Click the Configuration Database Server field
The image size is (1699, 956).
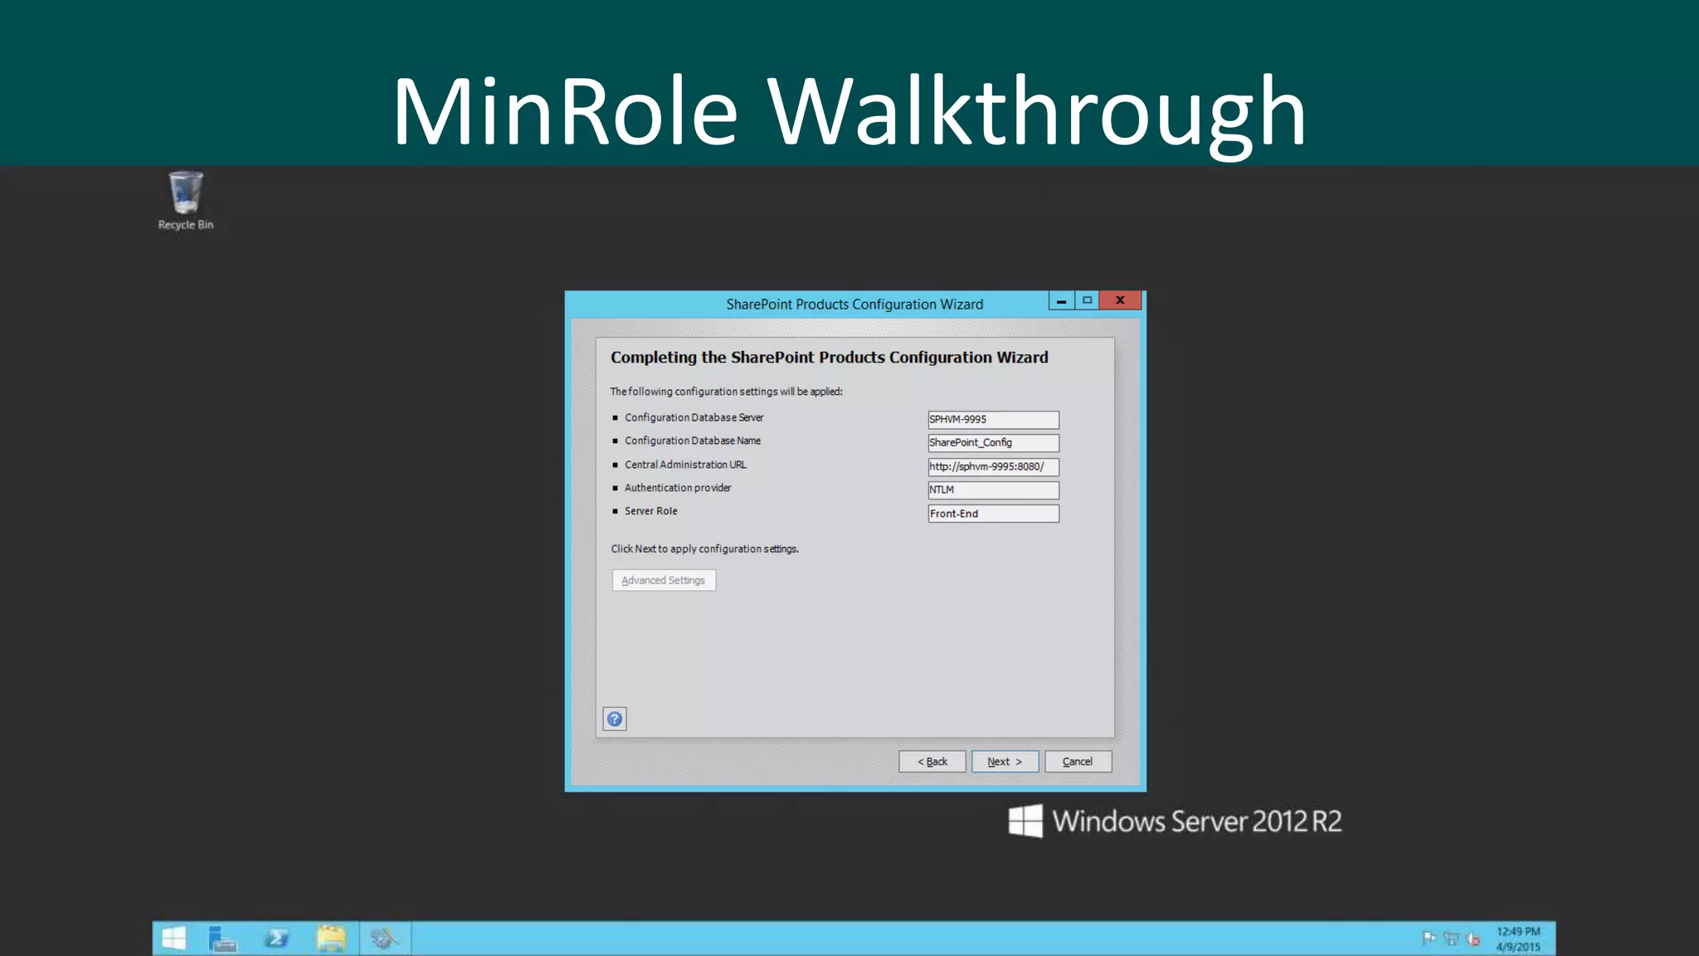point(993,419)
